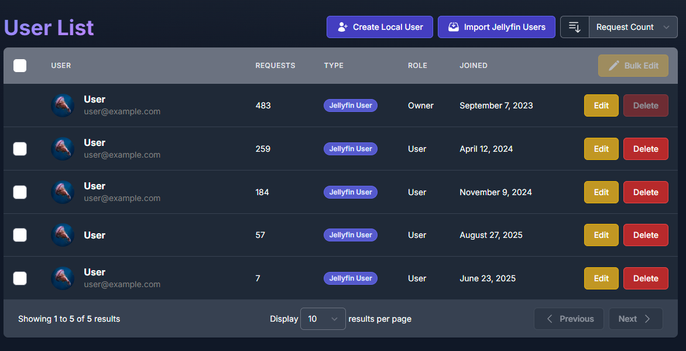Click Edit on the Owner row

pyautogui.click(x=601, y=105)
